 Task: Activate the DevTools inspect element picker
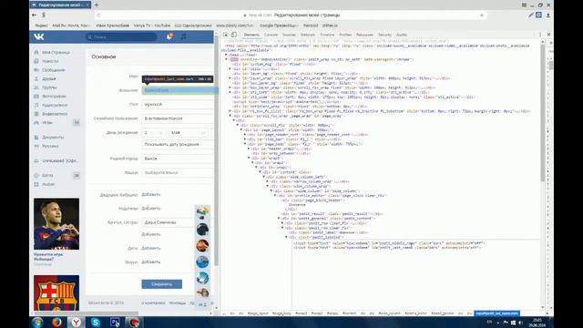[x=225, y=35]
